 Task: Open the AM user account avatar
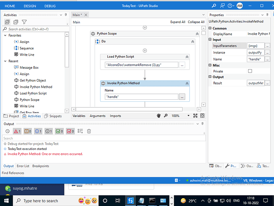click(x=239, y=6)
